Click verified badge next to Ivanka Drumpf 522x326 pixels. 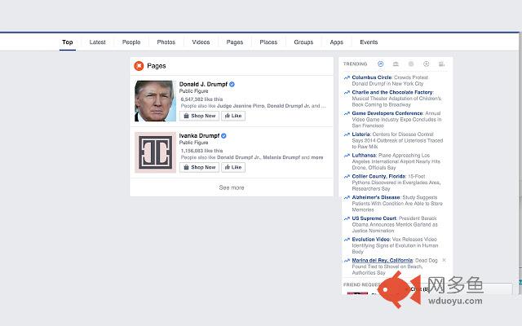pyautogui.click(x=223, y=136)
